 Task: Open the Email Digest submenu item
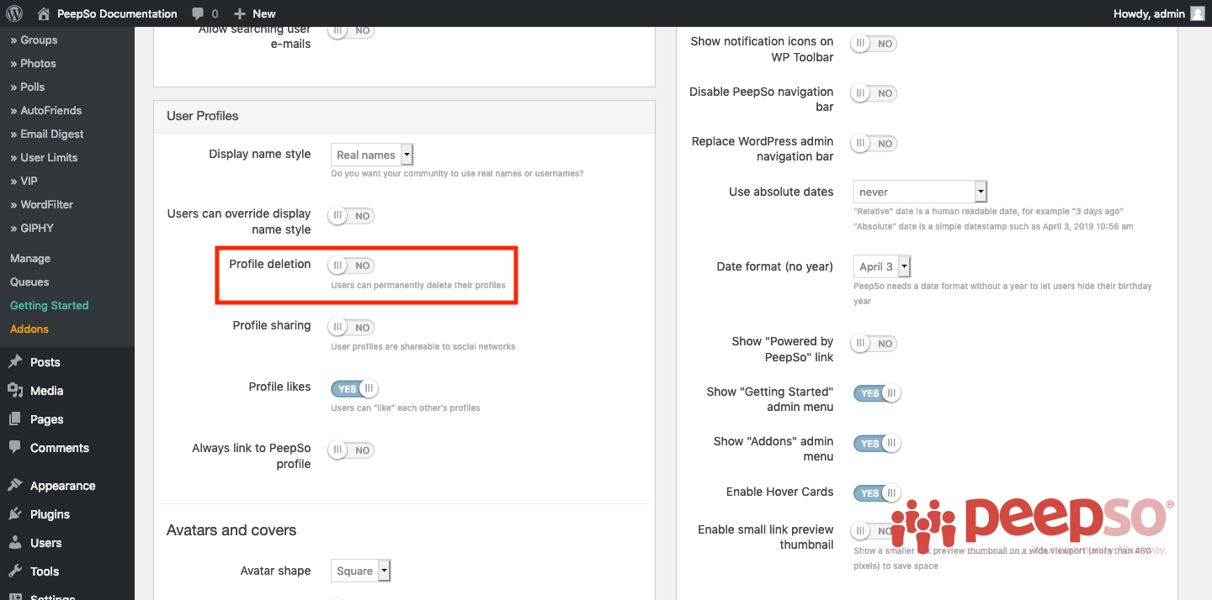(x=47, y=134)
